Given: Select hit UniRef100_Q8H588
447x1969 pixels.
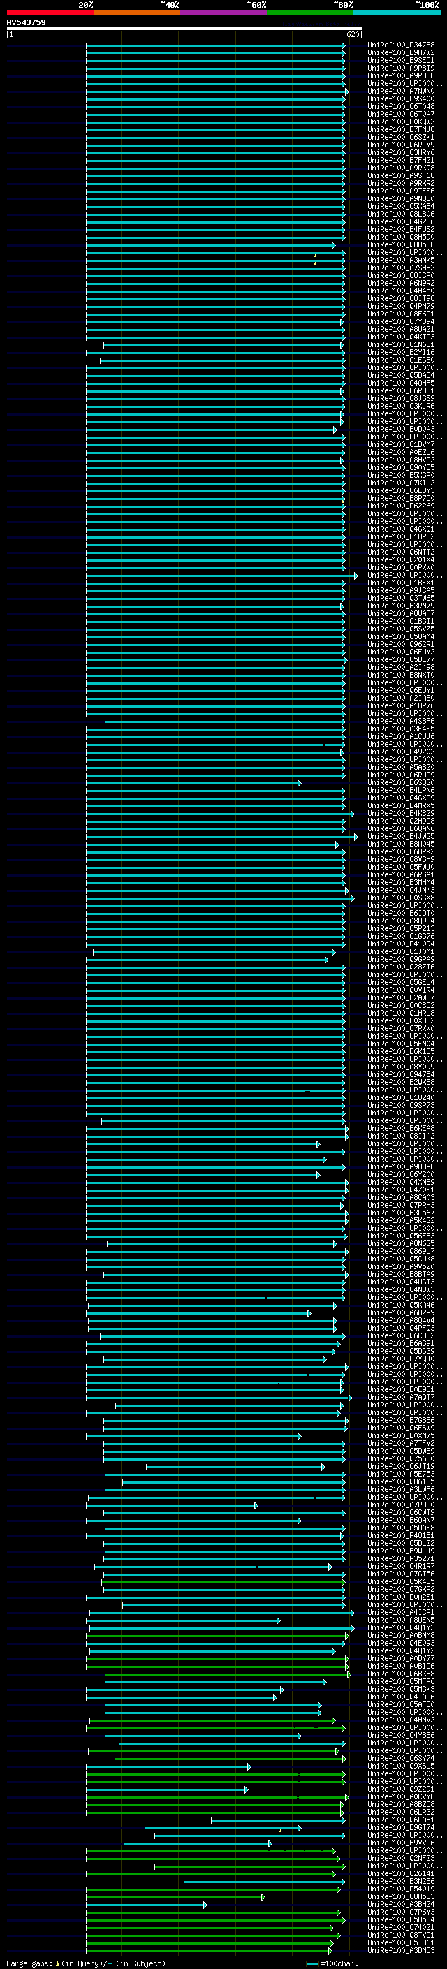Looking at the screenshot, I should point(401,244).
